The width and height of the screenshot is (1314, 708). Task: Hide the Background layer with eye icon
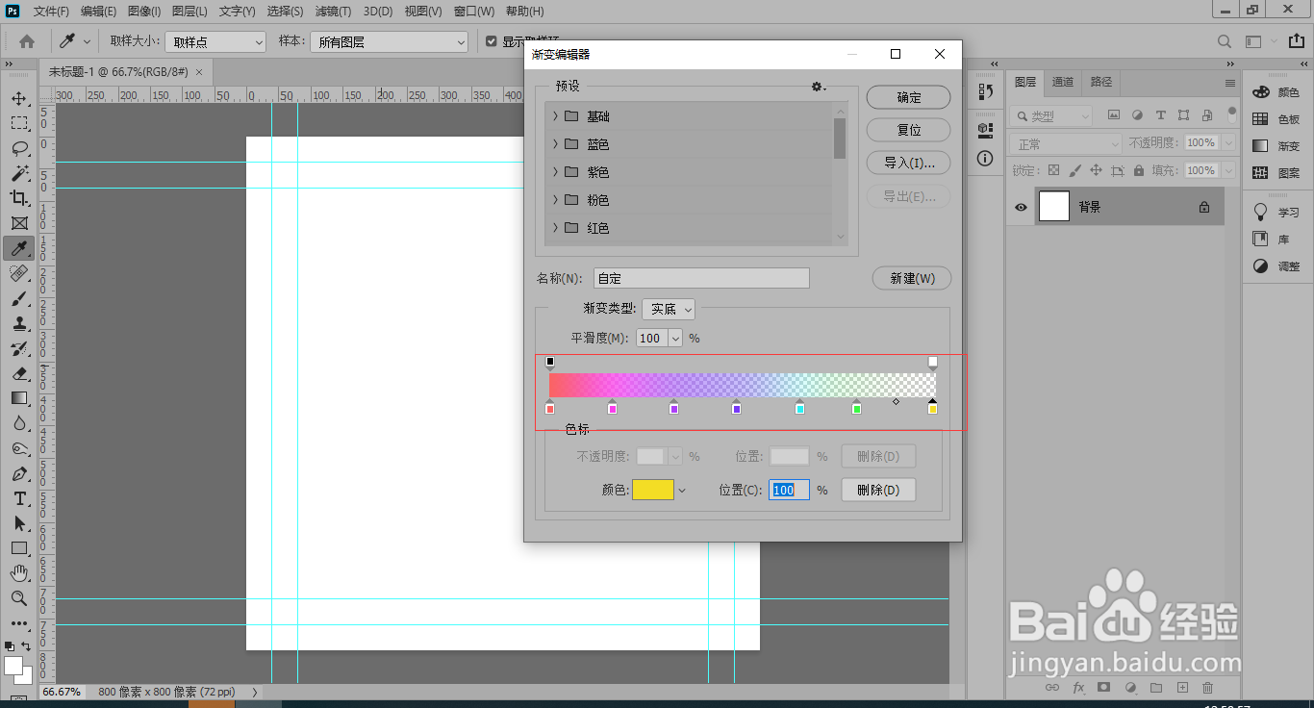[1022, 207]
